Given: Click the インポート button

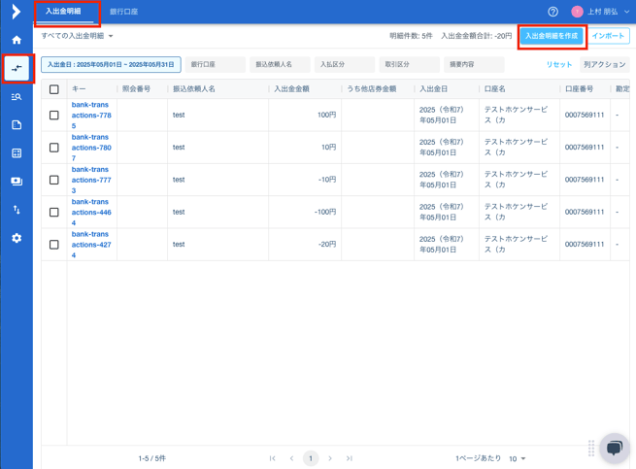Looking at the screenshot, I should pyautogui.click(x=608, y=36).
